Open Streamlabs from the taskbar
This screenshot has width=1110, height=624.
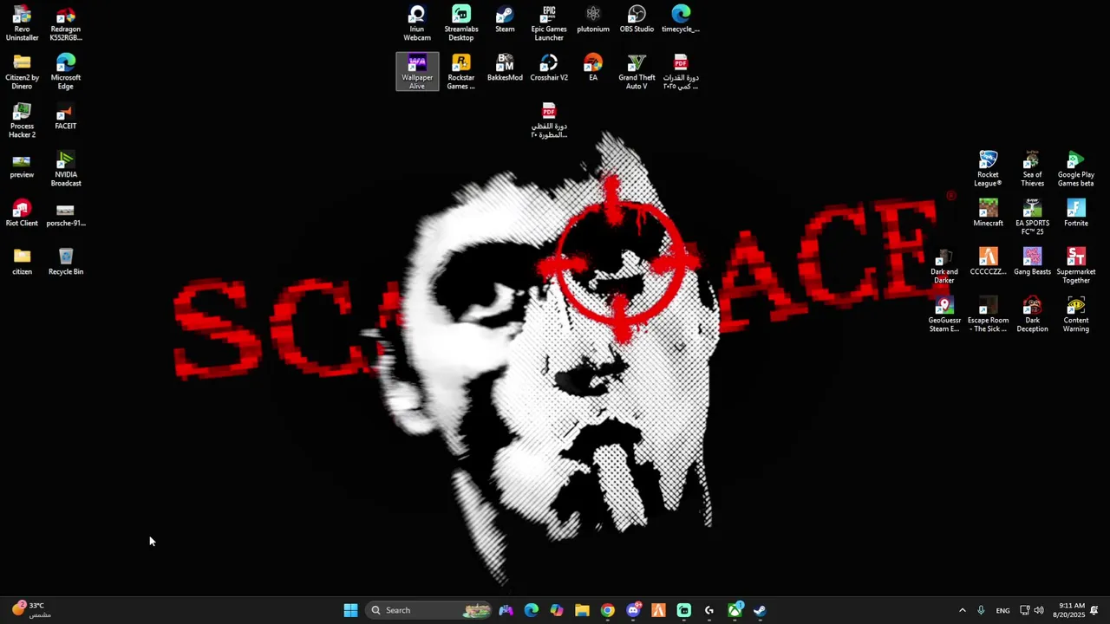pos(684,610)
